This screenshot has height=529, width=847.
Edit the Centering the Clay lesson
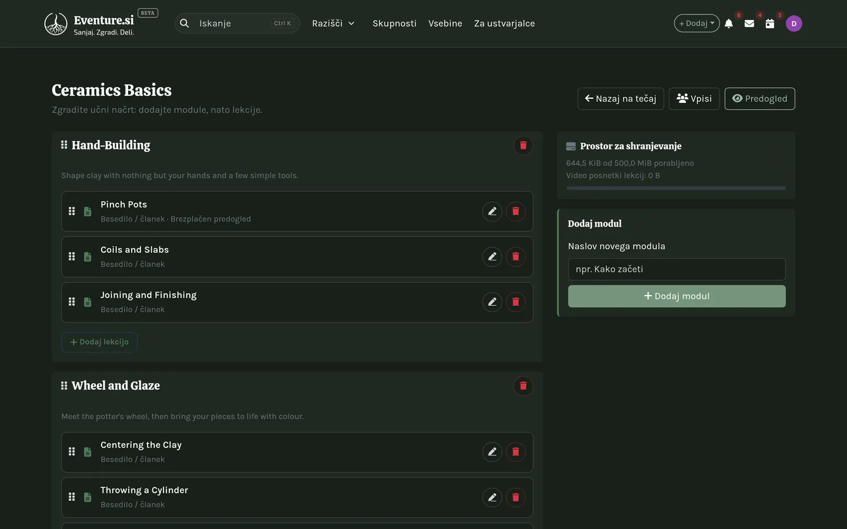492,452
